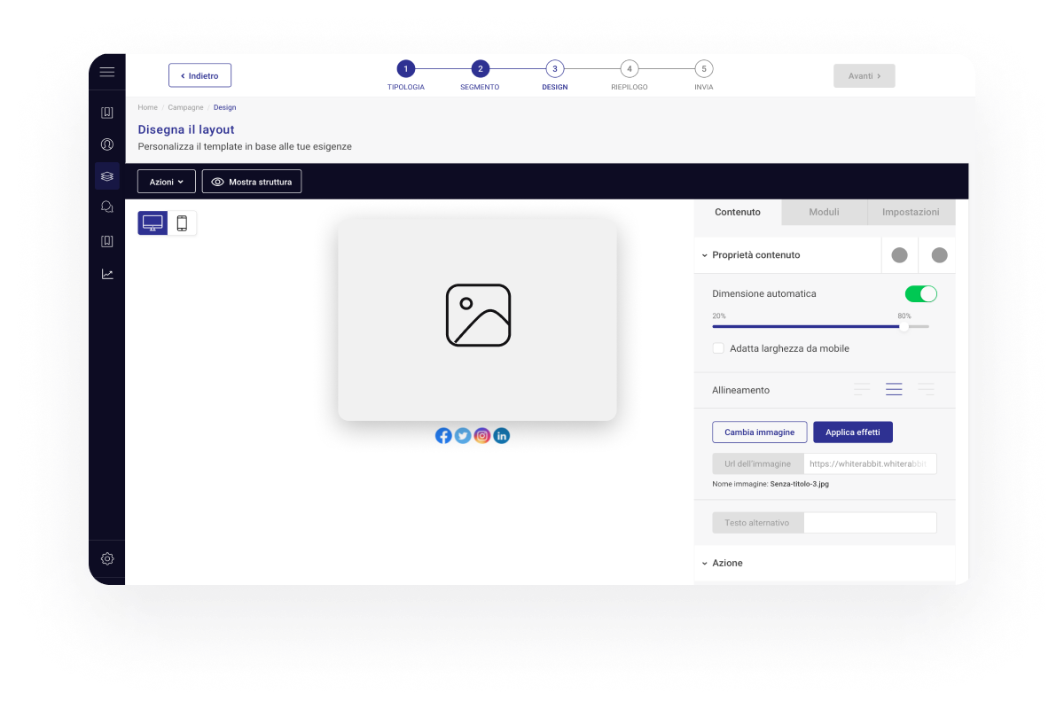
Task: Switch to the Moduli tab
Action: [825, 213]
